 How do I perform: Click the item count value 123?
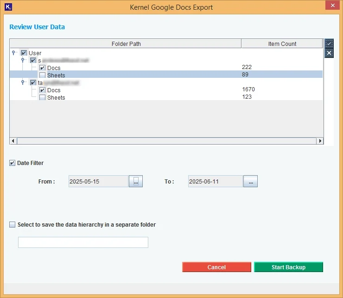pyautogui.click(x=247, y=97)
